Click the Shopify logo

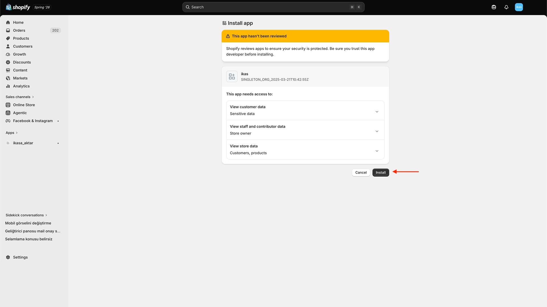click(18, 7)
